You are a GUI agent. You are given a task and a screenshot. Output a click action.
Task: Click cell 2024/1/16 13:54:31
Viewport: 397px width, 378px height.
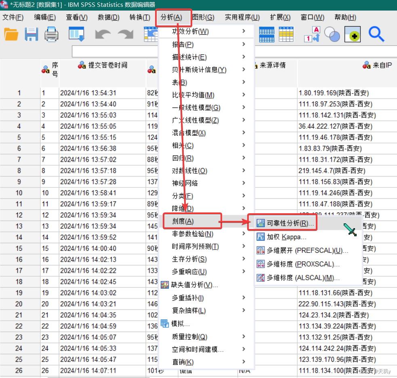tap(102, 93)
